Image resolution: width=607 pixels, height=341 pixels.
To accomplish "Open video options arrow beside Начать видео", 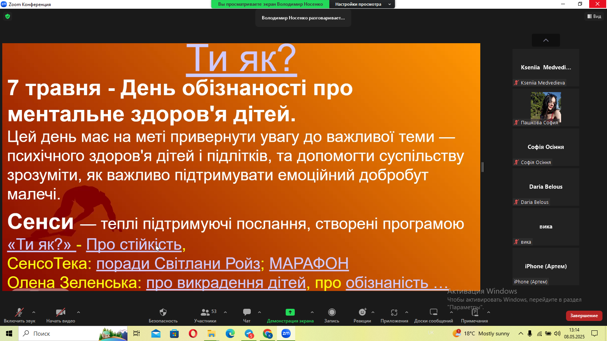I will tap(79, 313).
